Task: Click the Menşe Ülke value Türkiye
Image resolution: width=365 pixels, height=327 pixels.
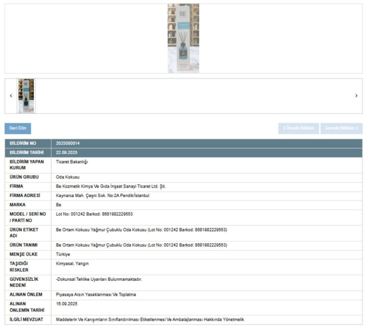Action: [x=64, y=254]
